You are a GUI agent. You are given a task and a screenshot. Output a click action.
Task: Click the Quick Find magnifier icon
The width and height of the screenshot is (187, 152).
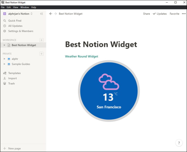point(5,21)
